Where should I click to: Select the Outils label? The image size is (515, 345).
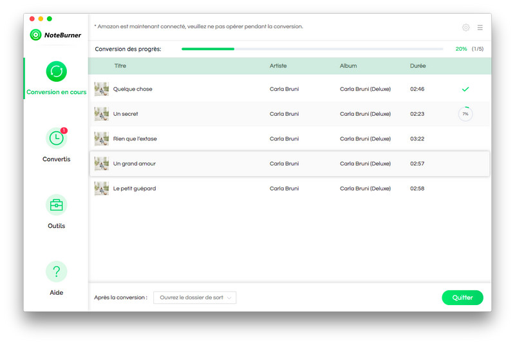coord(56,226)
